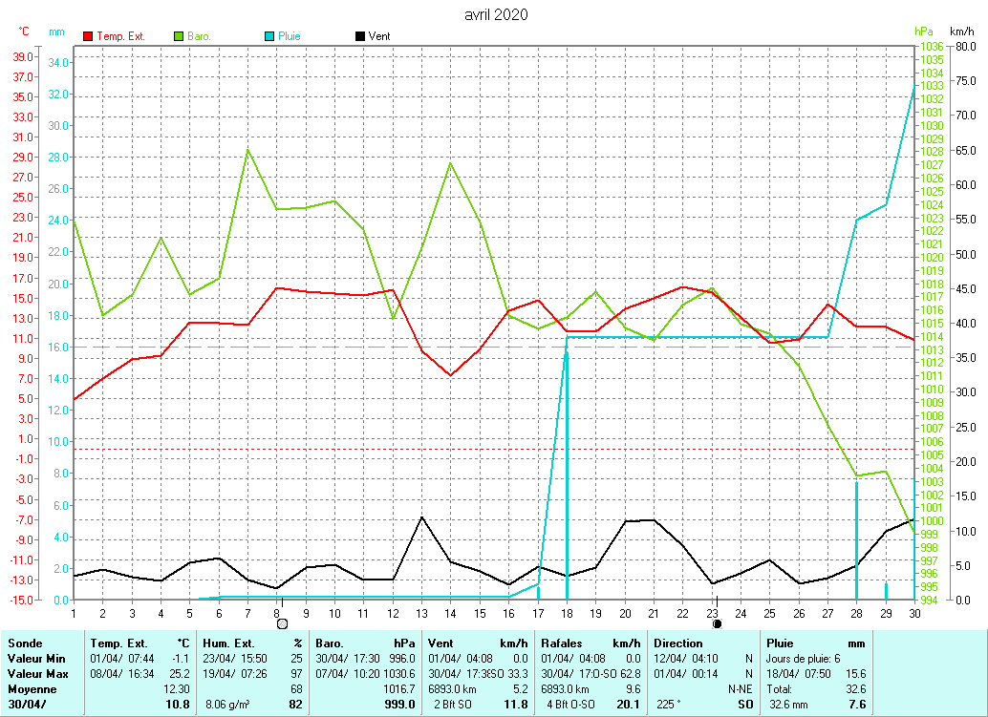Viewport: 988px width, 717px height.
Task: Click the Direction column header
Action: [677, 643]
